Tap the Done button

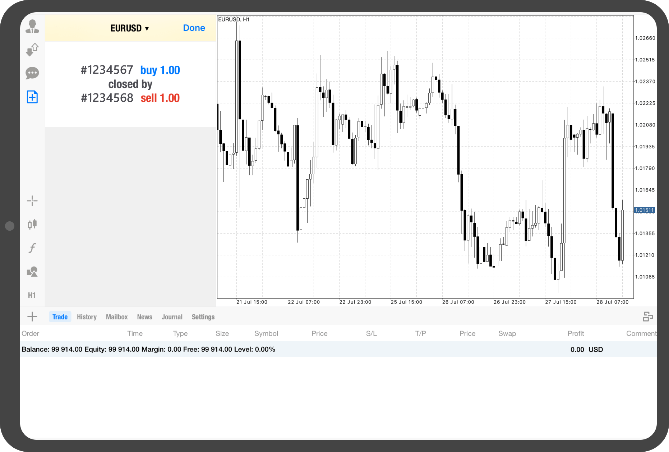pos(194,28)
